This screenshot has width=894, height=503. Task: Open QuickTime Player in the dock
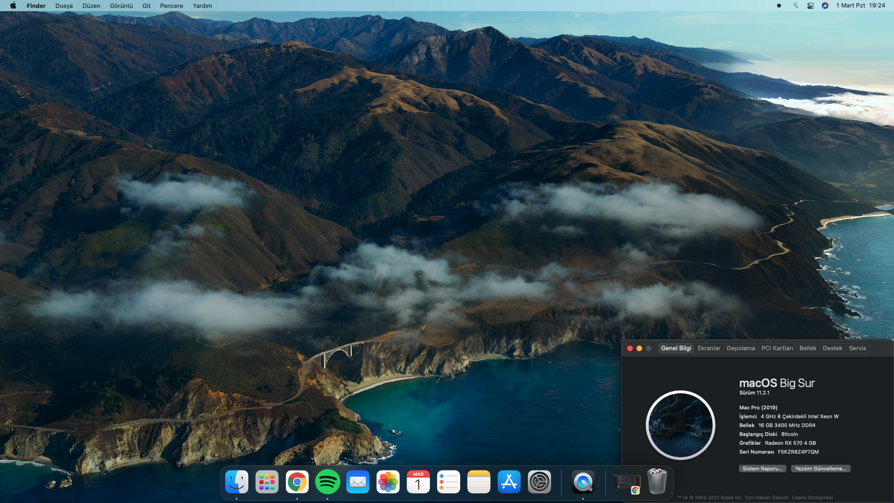583,482
